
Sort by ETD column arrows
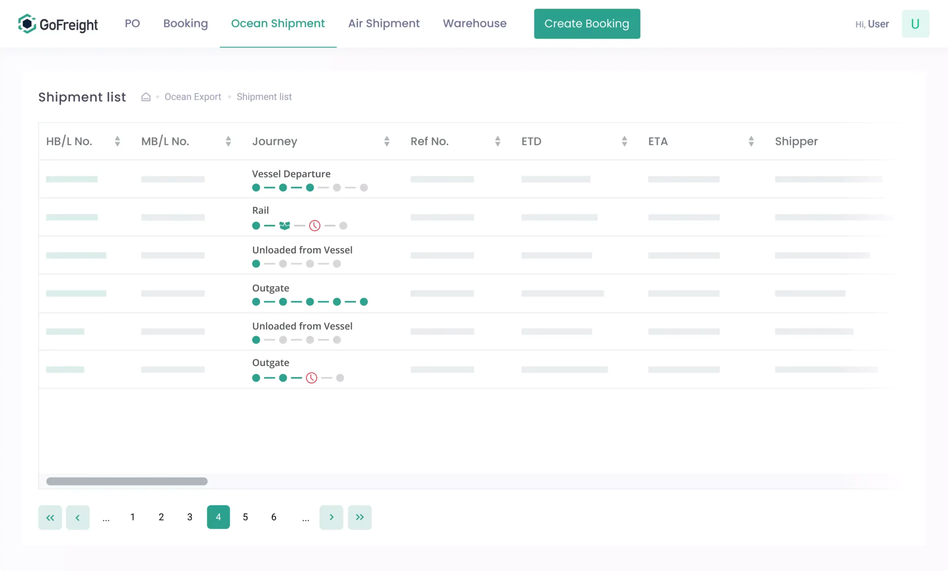pyautogui.click(x=624, y=141)
